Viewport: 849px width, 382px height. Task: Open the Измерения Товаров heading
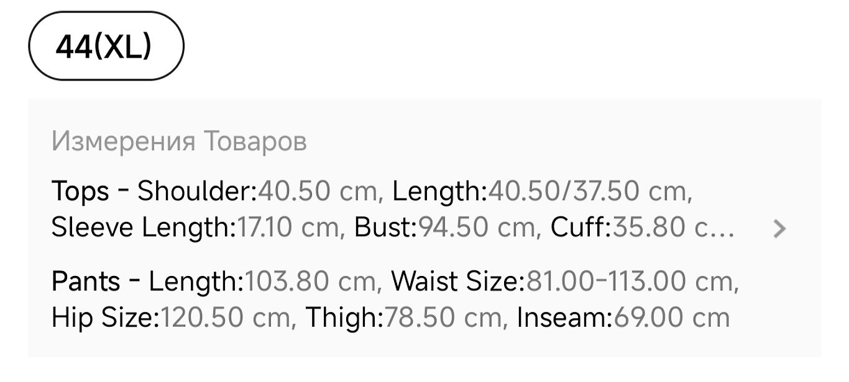click(x=179, y=141)
